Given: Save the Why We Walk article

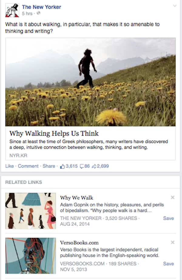Looking at the screenshot, I should point(168,218).
